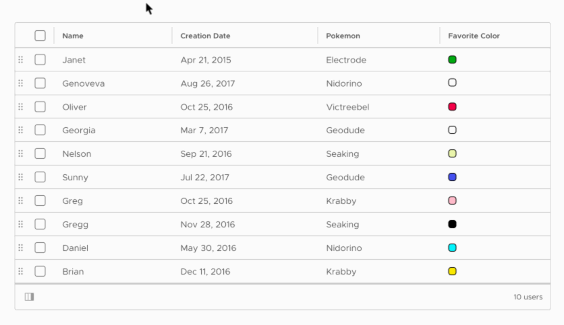Click Oliver's red favorite color swatch

pyautogui.click(x=452, y=107)
